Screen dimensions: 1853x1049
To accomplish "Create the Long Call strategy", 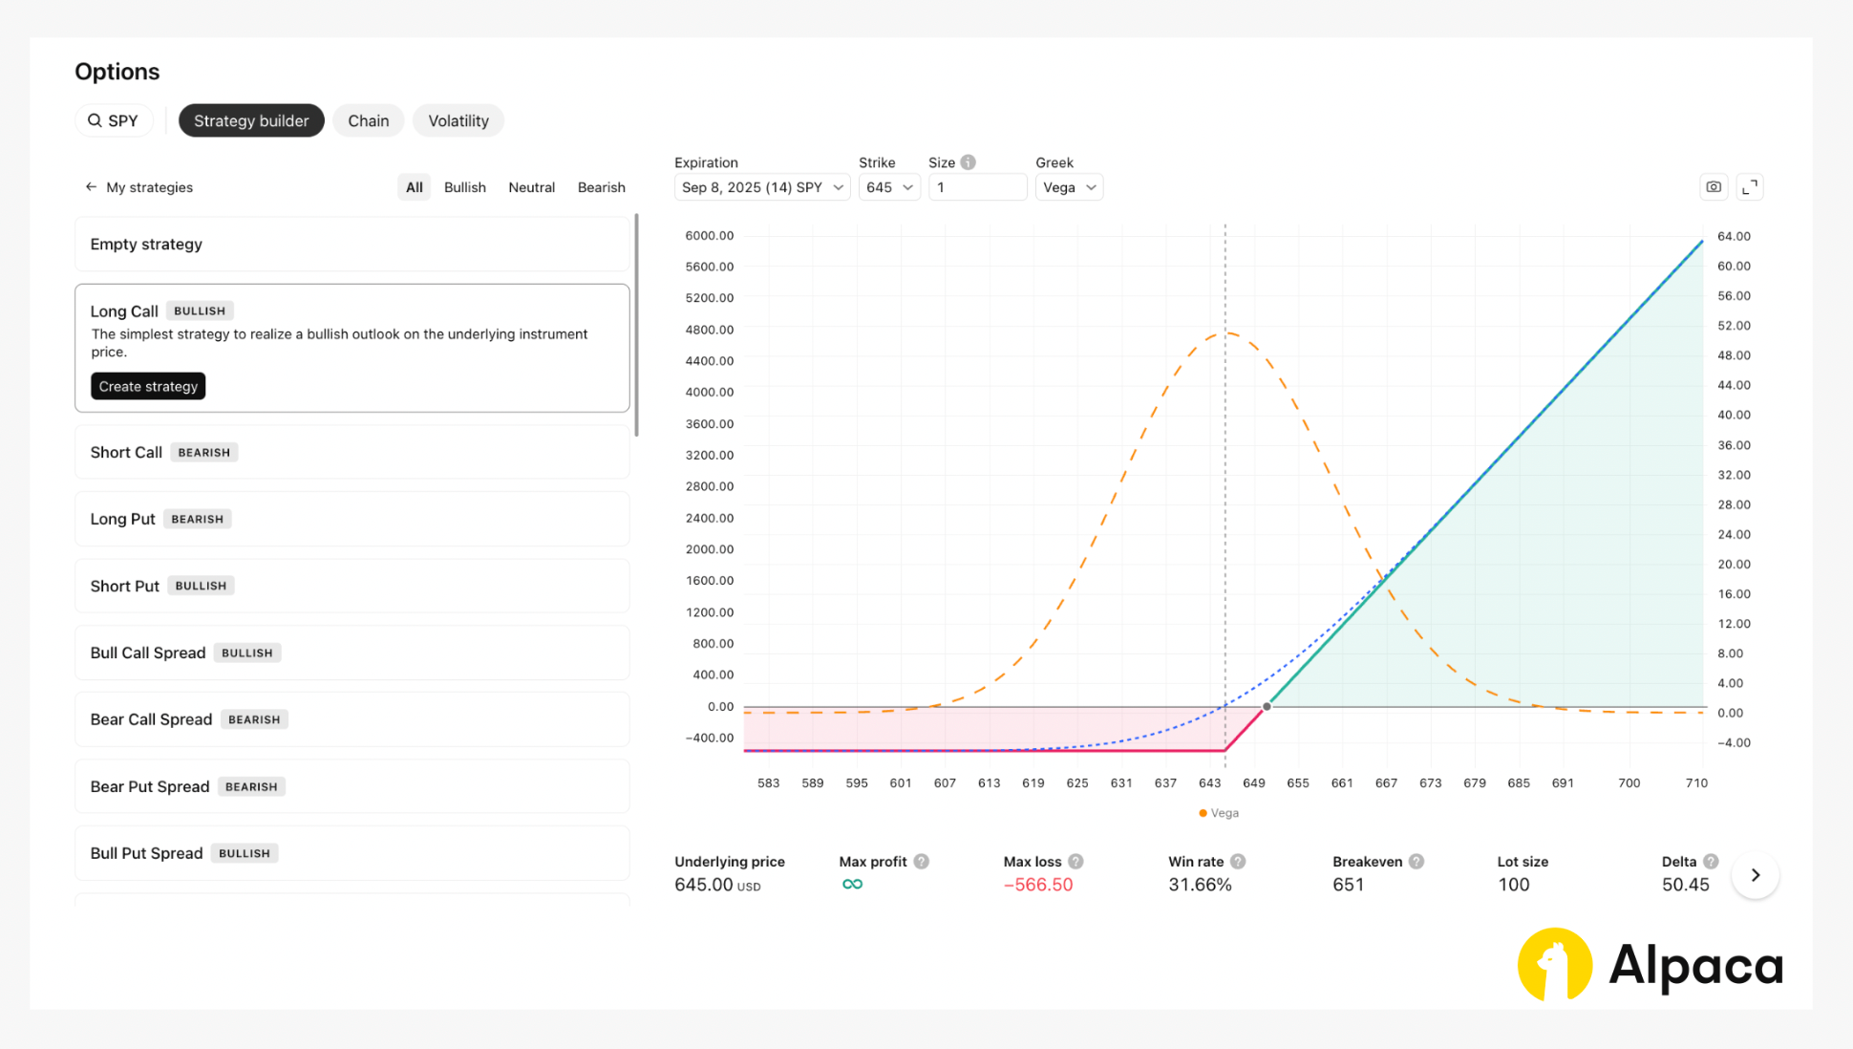I will coord(147,386).
